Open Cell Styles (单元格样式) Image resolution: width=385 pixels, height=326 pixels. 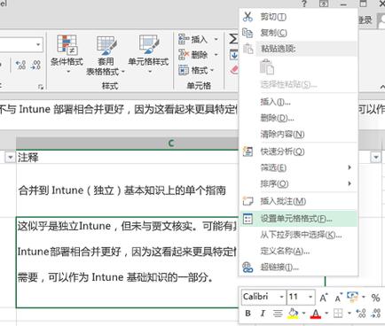click(148, 54)
